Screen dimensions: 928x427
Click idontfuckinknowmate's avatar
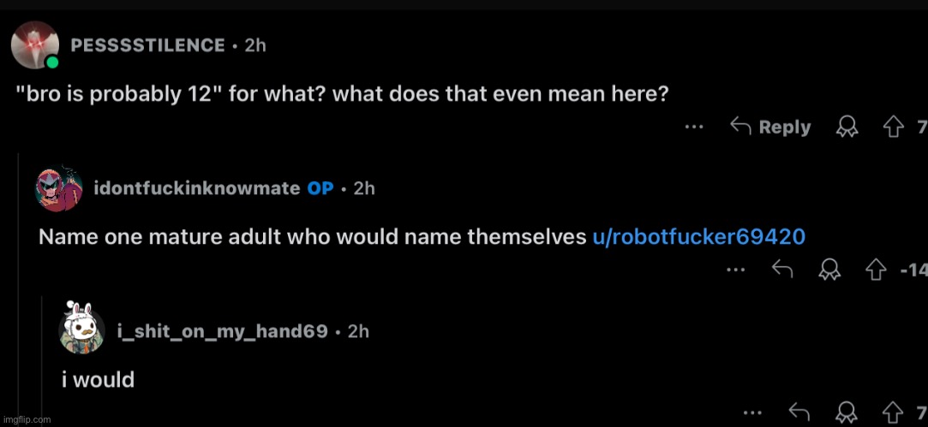tap(59, 189)
